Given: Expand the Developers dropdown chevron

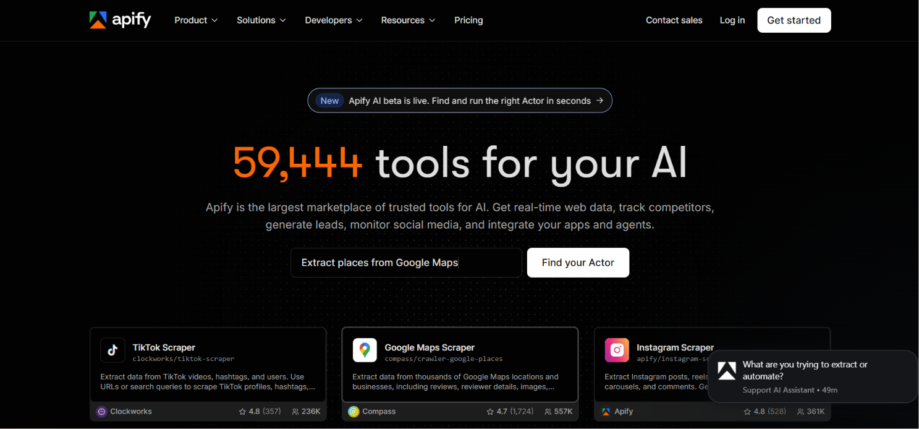Looking at the screenshot, I should point(360,20).
